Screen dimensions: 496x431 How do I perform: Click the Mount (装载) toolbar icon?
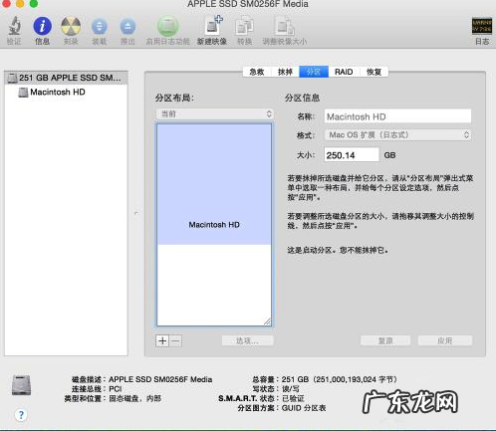click(100, 27)
